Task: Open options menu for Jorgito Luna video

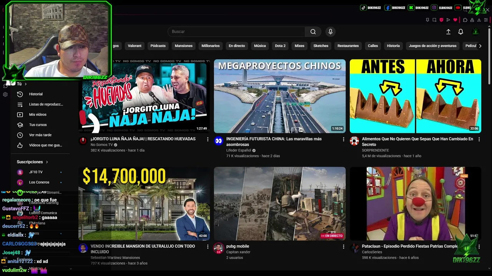Action: (208, 139)
